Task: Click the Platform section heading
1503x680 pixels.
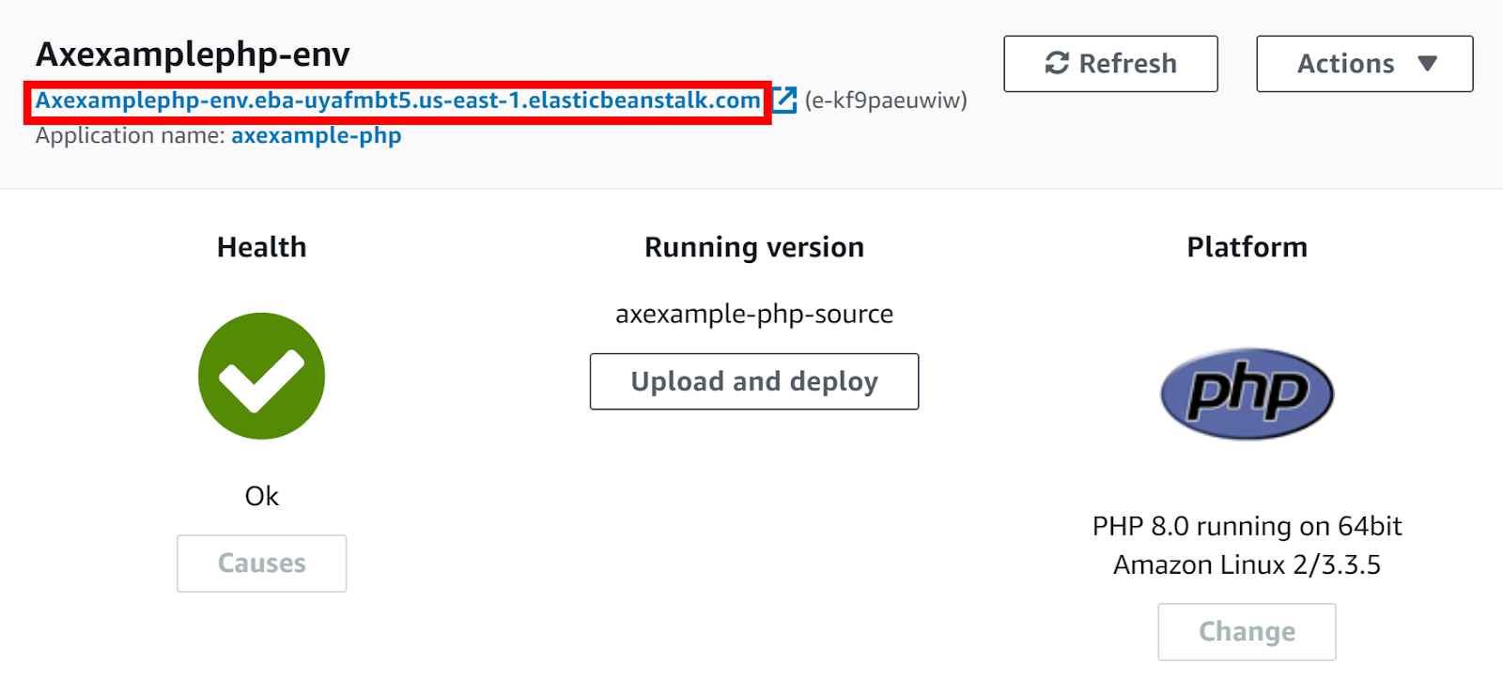Action: point(1247,247)
